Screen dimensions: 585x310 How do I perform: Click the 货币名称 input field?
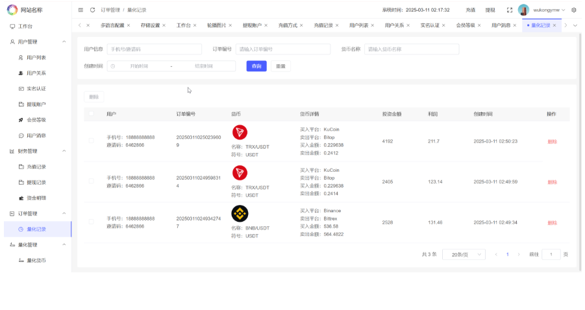412,49
